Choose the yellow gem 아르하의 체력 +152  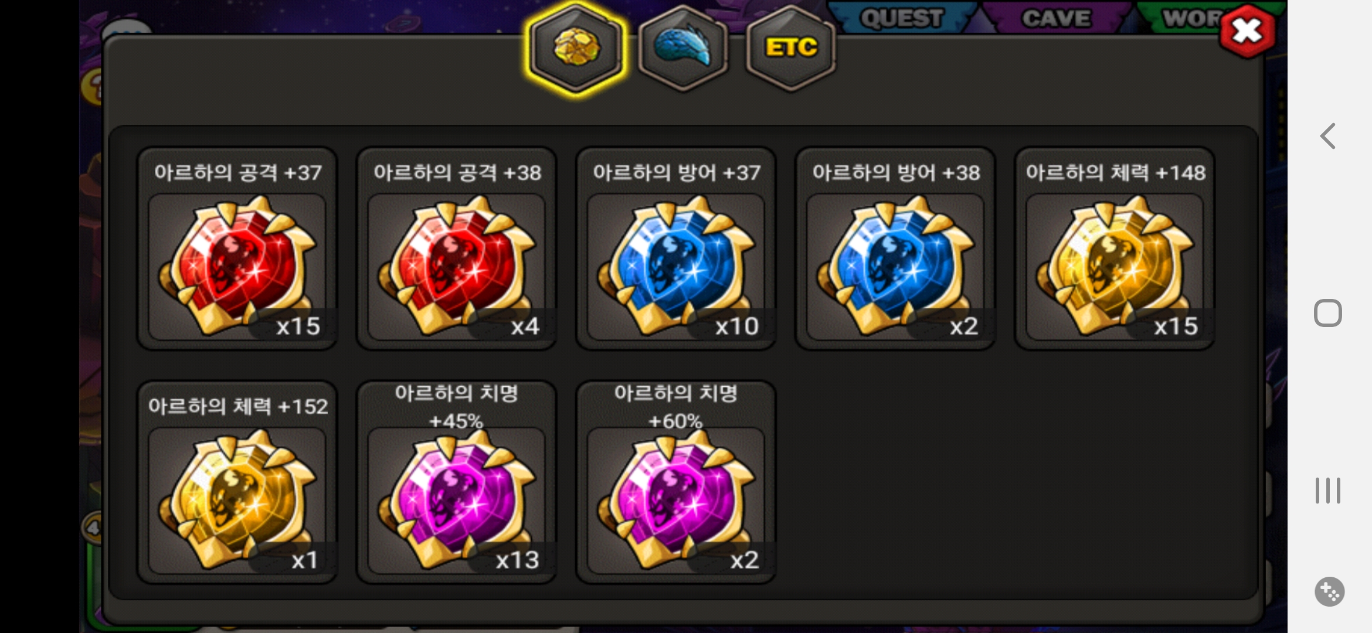[237, 482]
